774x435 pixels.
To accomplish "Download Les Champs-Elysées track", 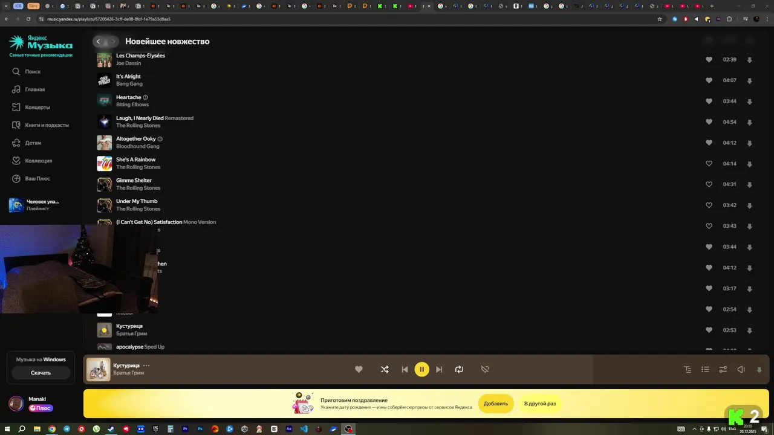I will (x=749, y=60).
